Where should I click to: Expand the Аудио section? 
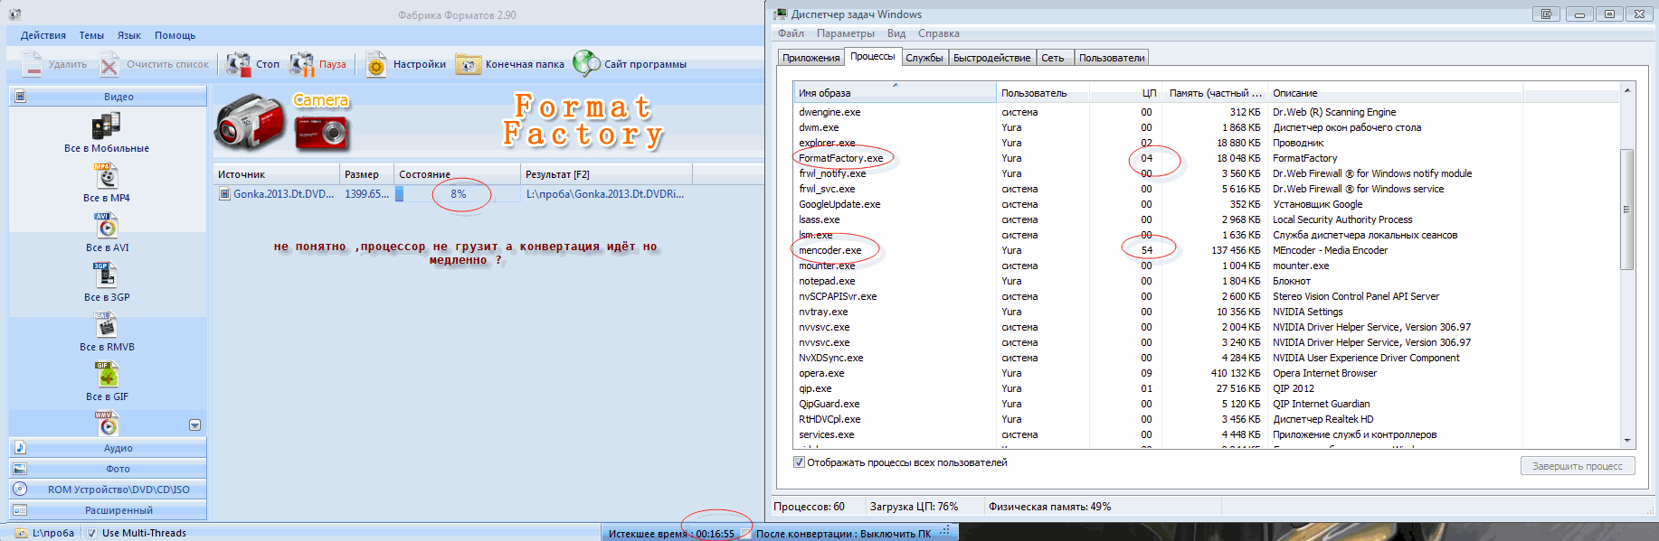pyautogui.click(x=108, y=448)
